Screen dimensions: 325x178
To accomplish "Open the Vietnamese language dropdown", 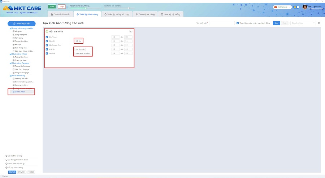I will pyautogui.click(x=283, y=7).
